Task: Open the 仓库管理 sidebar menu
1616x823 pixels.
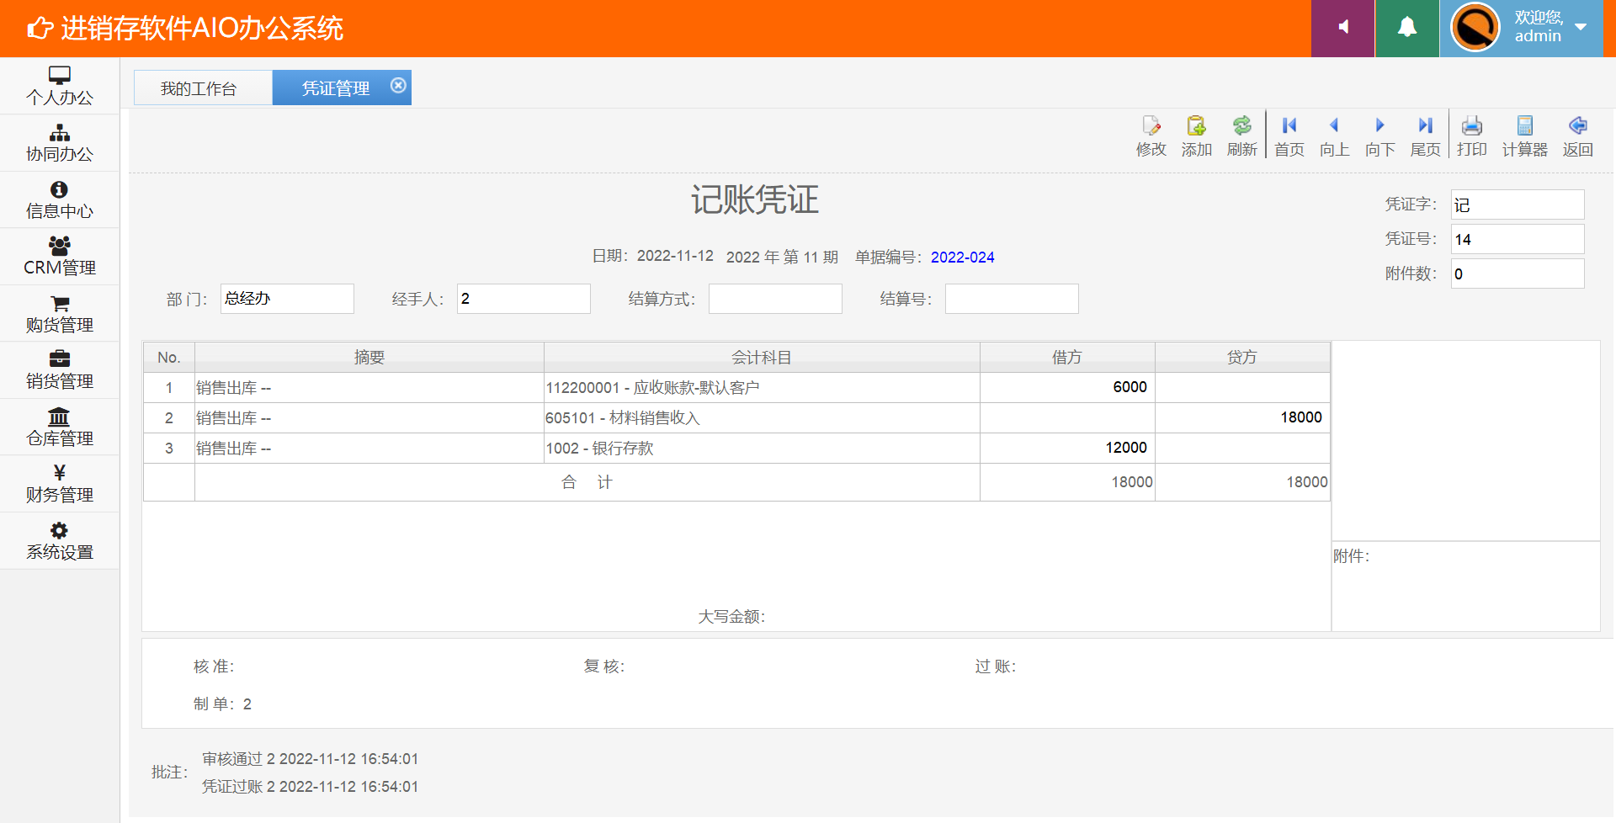Action: click(59, 427)
